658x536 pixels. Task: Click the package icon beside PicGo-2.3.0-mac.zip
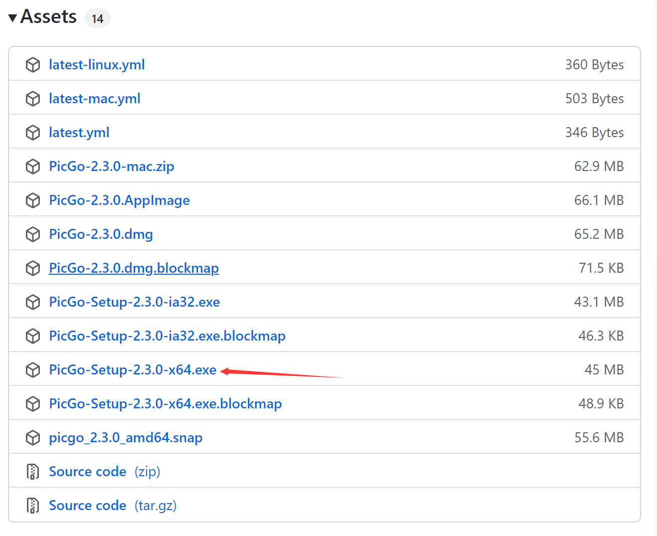33,167
